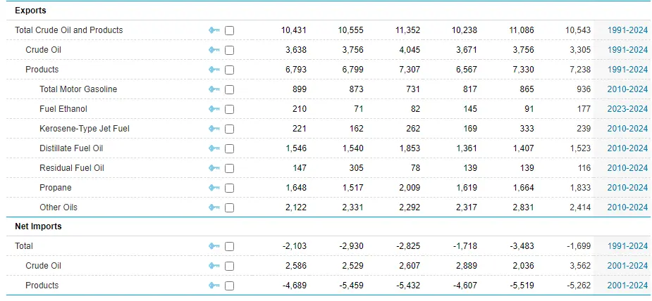The height and width of the screenshot is (301, 652).
Task: Click key icon in Exports Crude Oil row
Action: 214,50
